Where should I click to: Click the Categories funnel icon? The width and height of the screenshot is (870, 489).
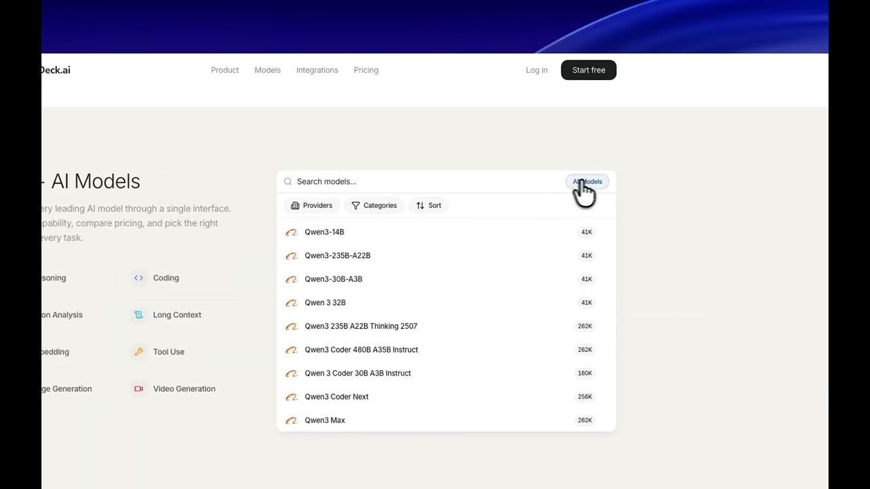tap(355, 205)
